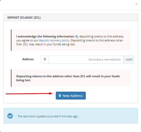
Task: Click the pin icon inside New Address button
Action: (60, 96)
